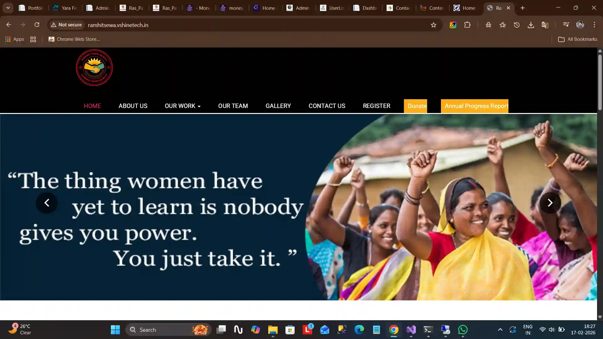Open the tab search dropdown arrow
Viewport: 603px width, 339px height.
click(8, 8)
